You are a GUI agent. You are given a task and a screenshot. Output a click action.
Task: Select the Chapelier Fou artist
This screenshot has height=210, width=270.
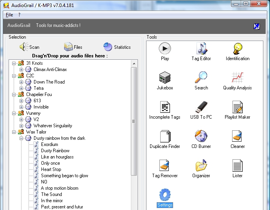[39, 94]
